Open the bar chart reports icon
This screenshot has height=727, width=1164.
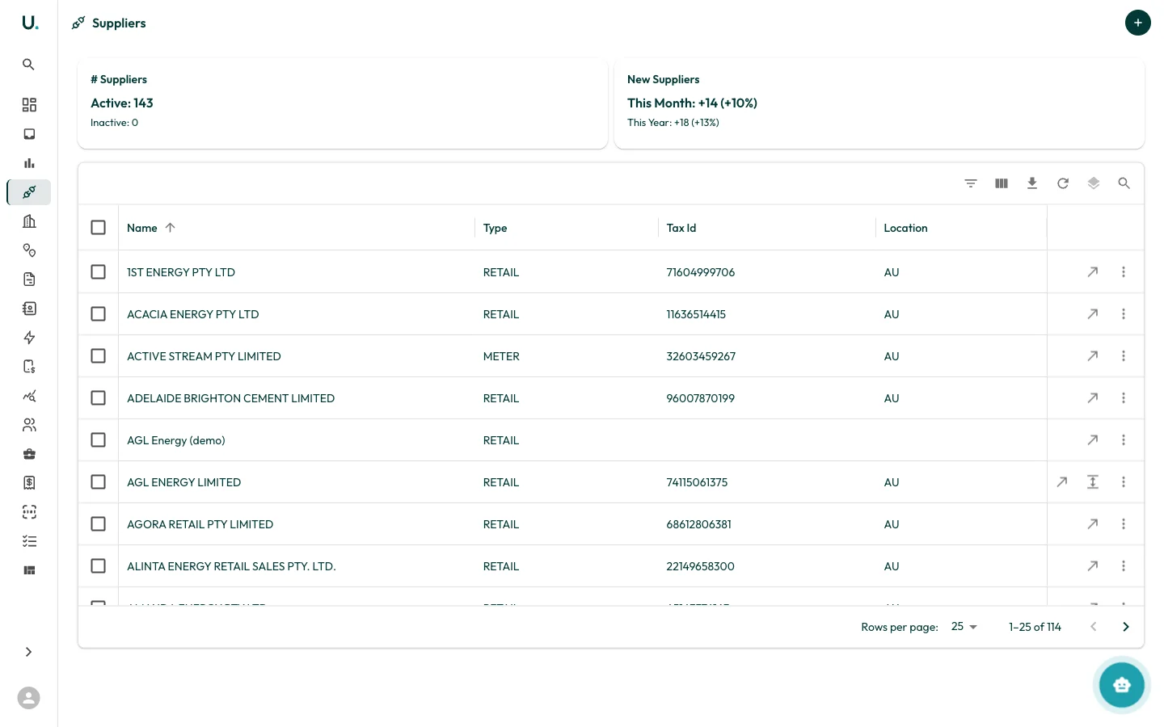coord(29,163)
